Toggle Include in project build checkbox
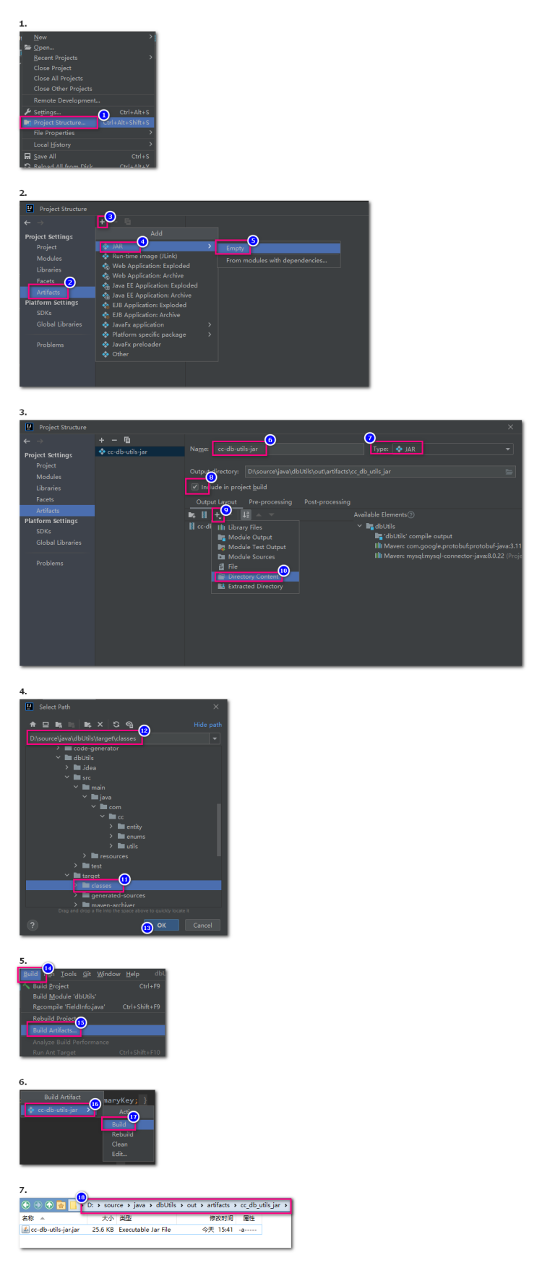This screenshot has width=542, height=1268. pos(194,487)
